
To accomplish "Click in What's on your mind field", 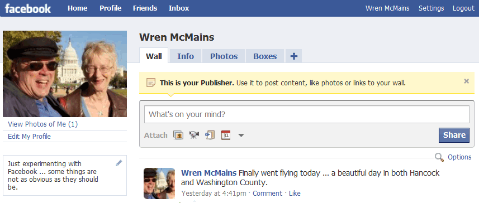I will (307, 114).
